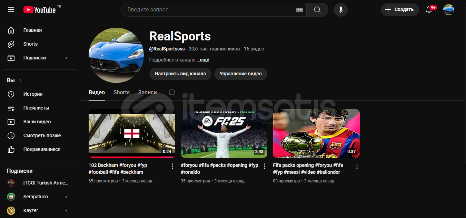
Task: Click the red progress bar on Beckham thumbnail
Action: point(132,157)
